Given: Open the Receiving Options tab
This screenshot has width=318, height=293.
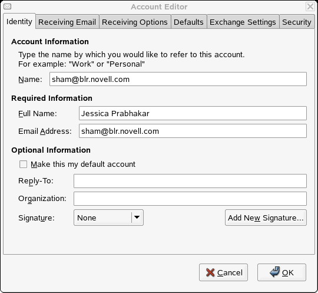Looking at the screenshot, I should pos(135,22).
